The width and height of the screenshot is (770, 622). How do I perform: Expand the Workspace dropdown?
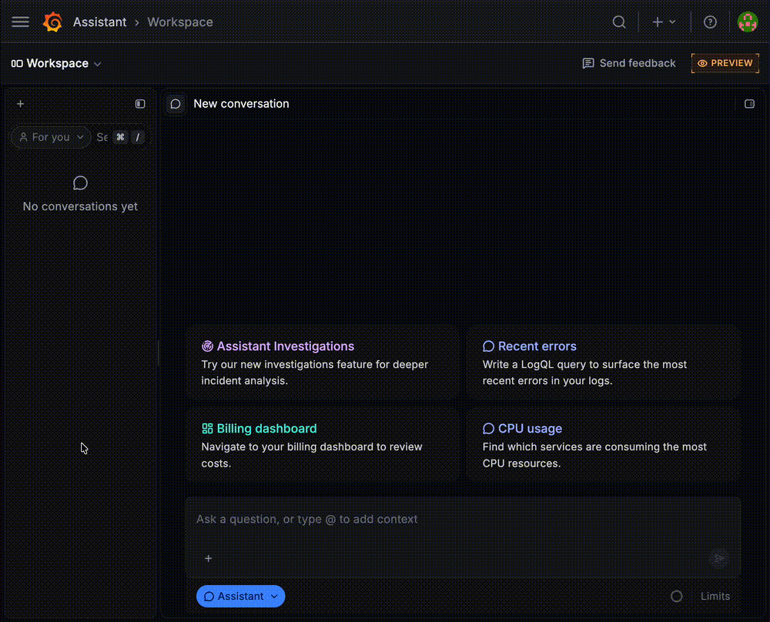[56, 63]
